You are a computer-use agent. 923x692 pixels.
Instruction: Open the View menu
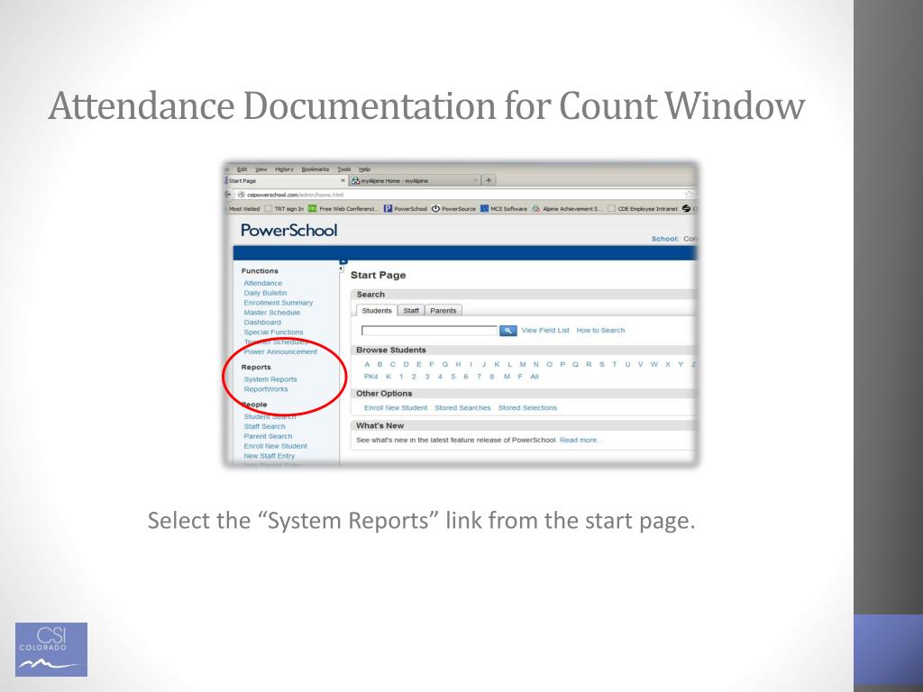(x=260, y=168)
